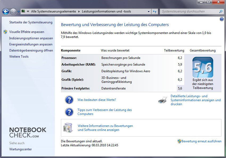This screenshot has width=226, height=158.
Task: Click Primäre Festplatte score 5,6
Action: pos(180,88)
